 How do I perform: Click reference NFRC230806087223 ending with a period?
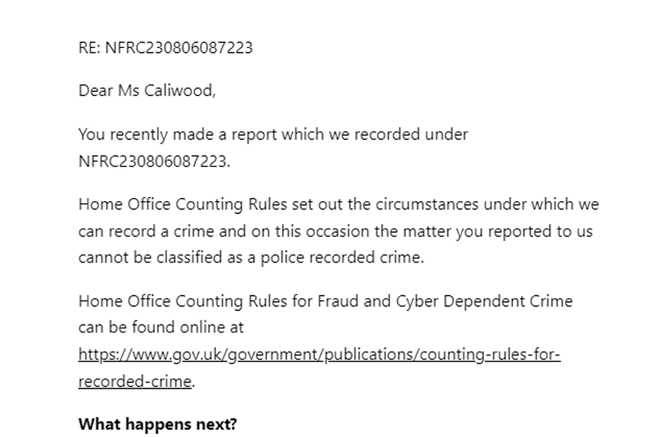(154, 161)
